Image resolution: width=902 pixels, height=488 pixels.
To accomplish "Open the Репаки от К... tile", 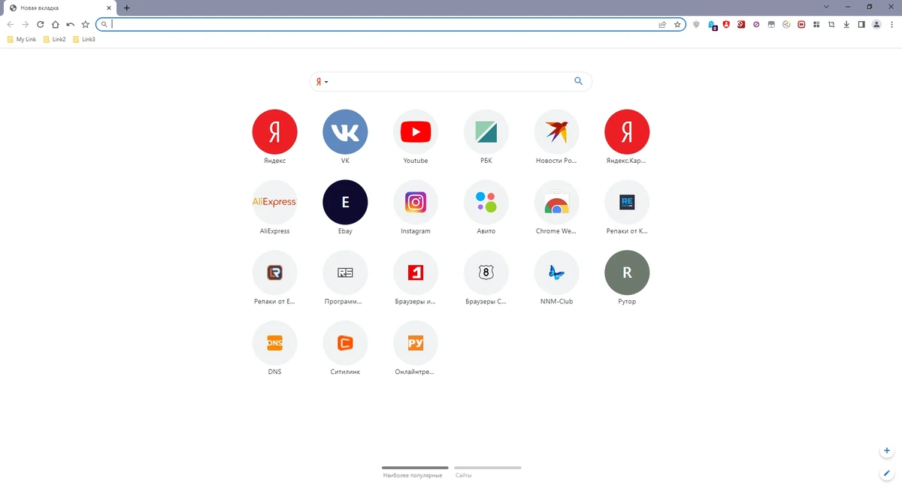I will (627, 203).
